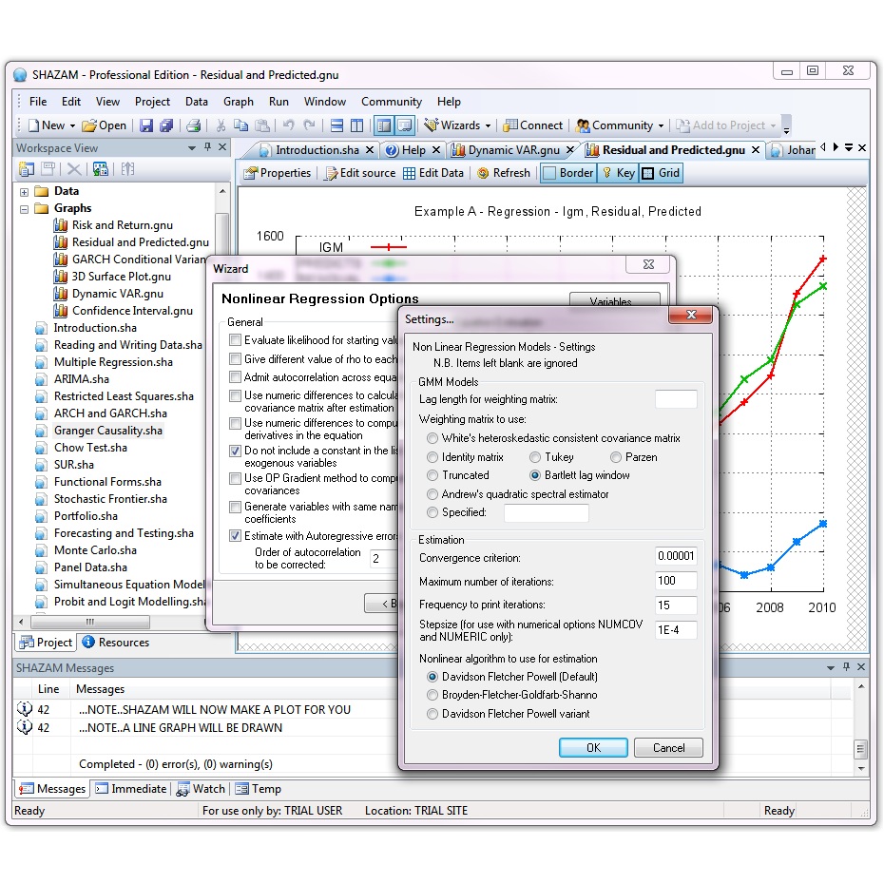The height and width of the screenshot is (884, 884).
Task: Click the Connect toolbar button
Action: 532,125
